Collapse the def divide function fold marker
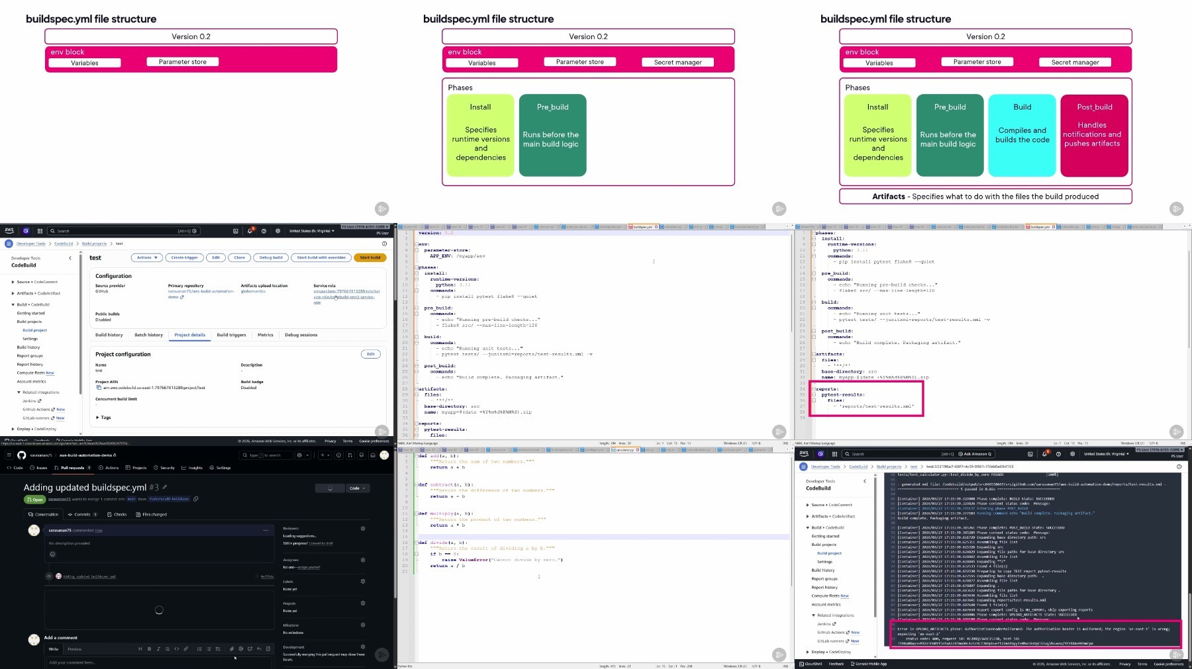 click(417, 543)
